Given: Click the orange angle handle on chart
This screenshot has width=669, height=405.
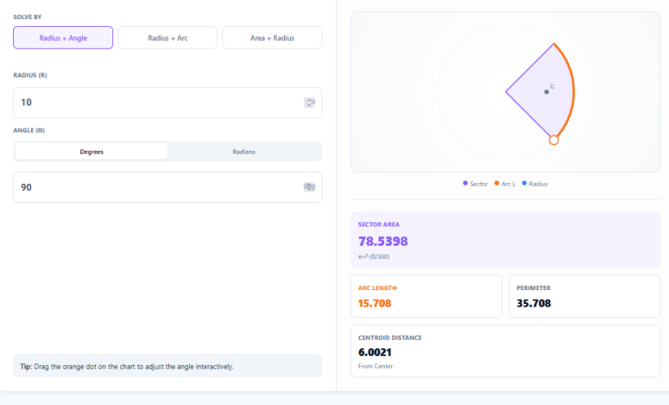Looking at the screenshot, I should [x=553, y=139].
